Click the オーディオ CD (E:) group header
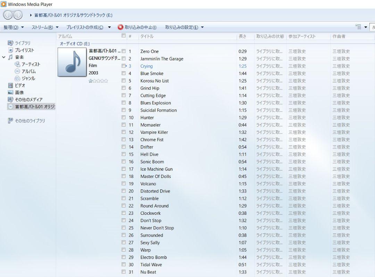Screen dimensions: 375x277 75,44
